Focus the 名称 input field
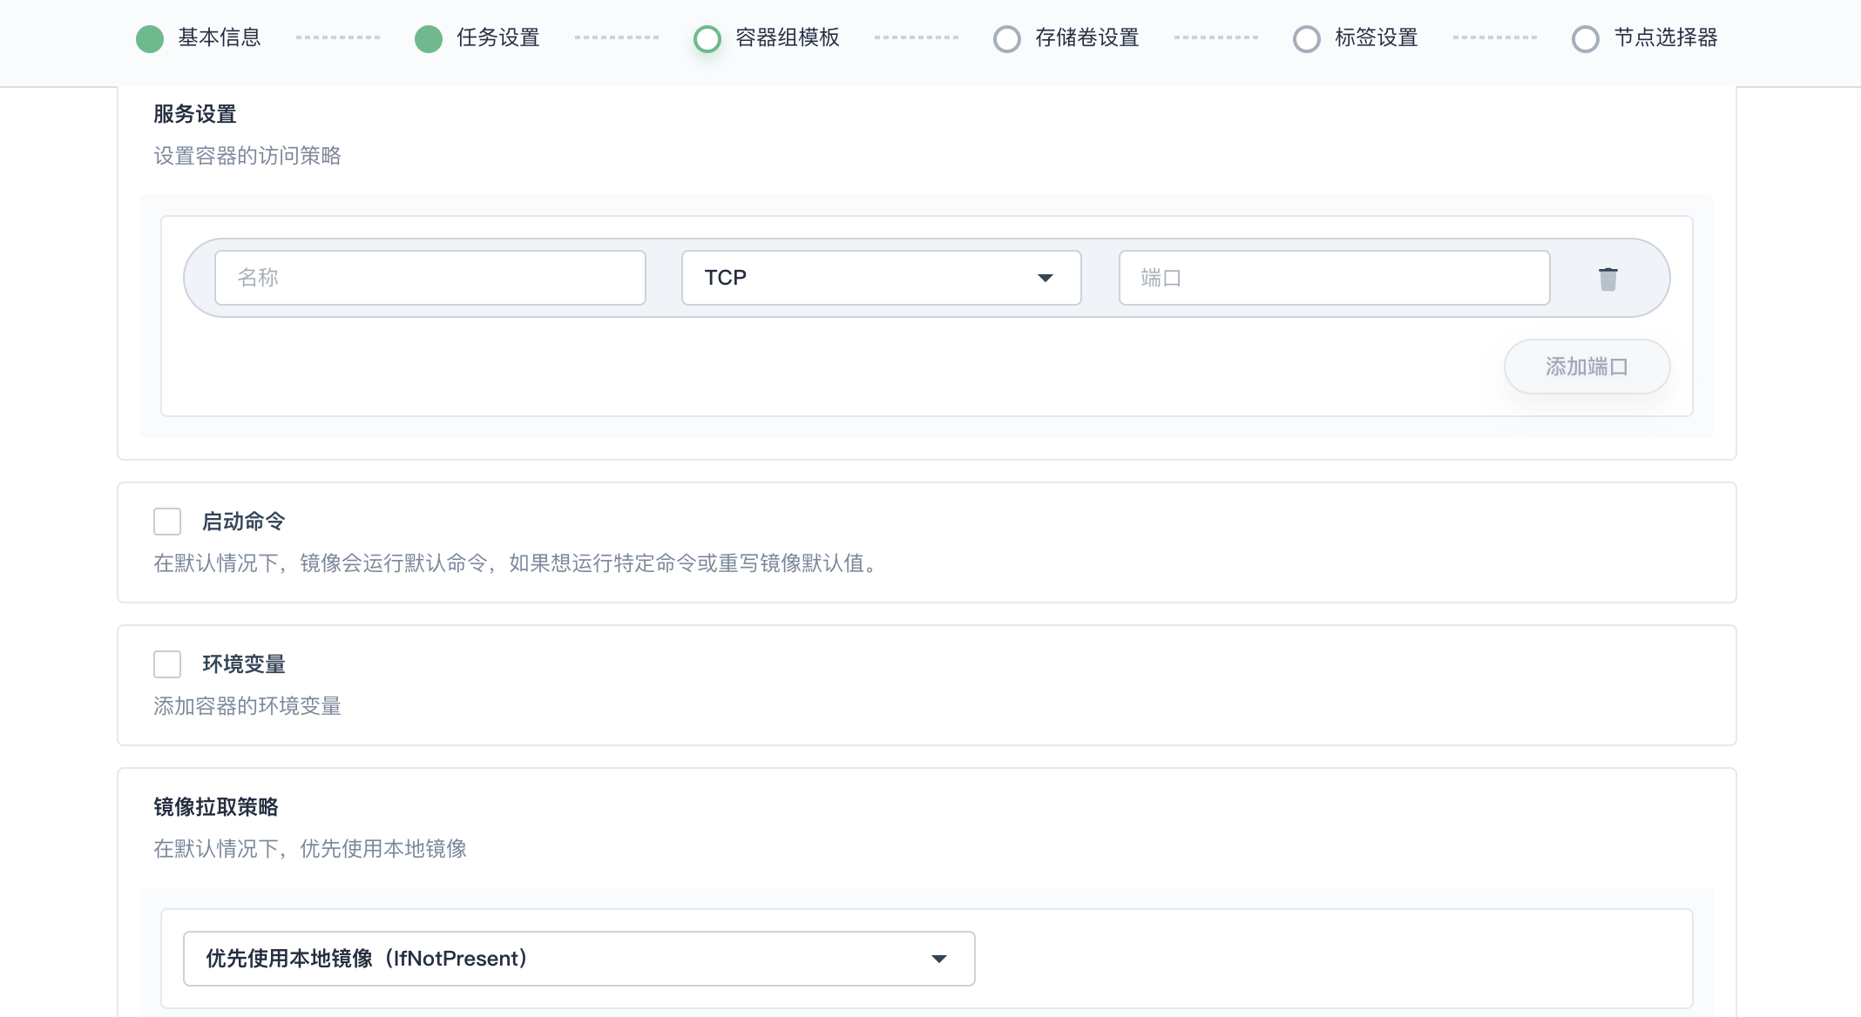Screen dimensions: 1861x1017 [430, 278]
